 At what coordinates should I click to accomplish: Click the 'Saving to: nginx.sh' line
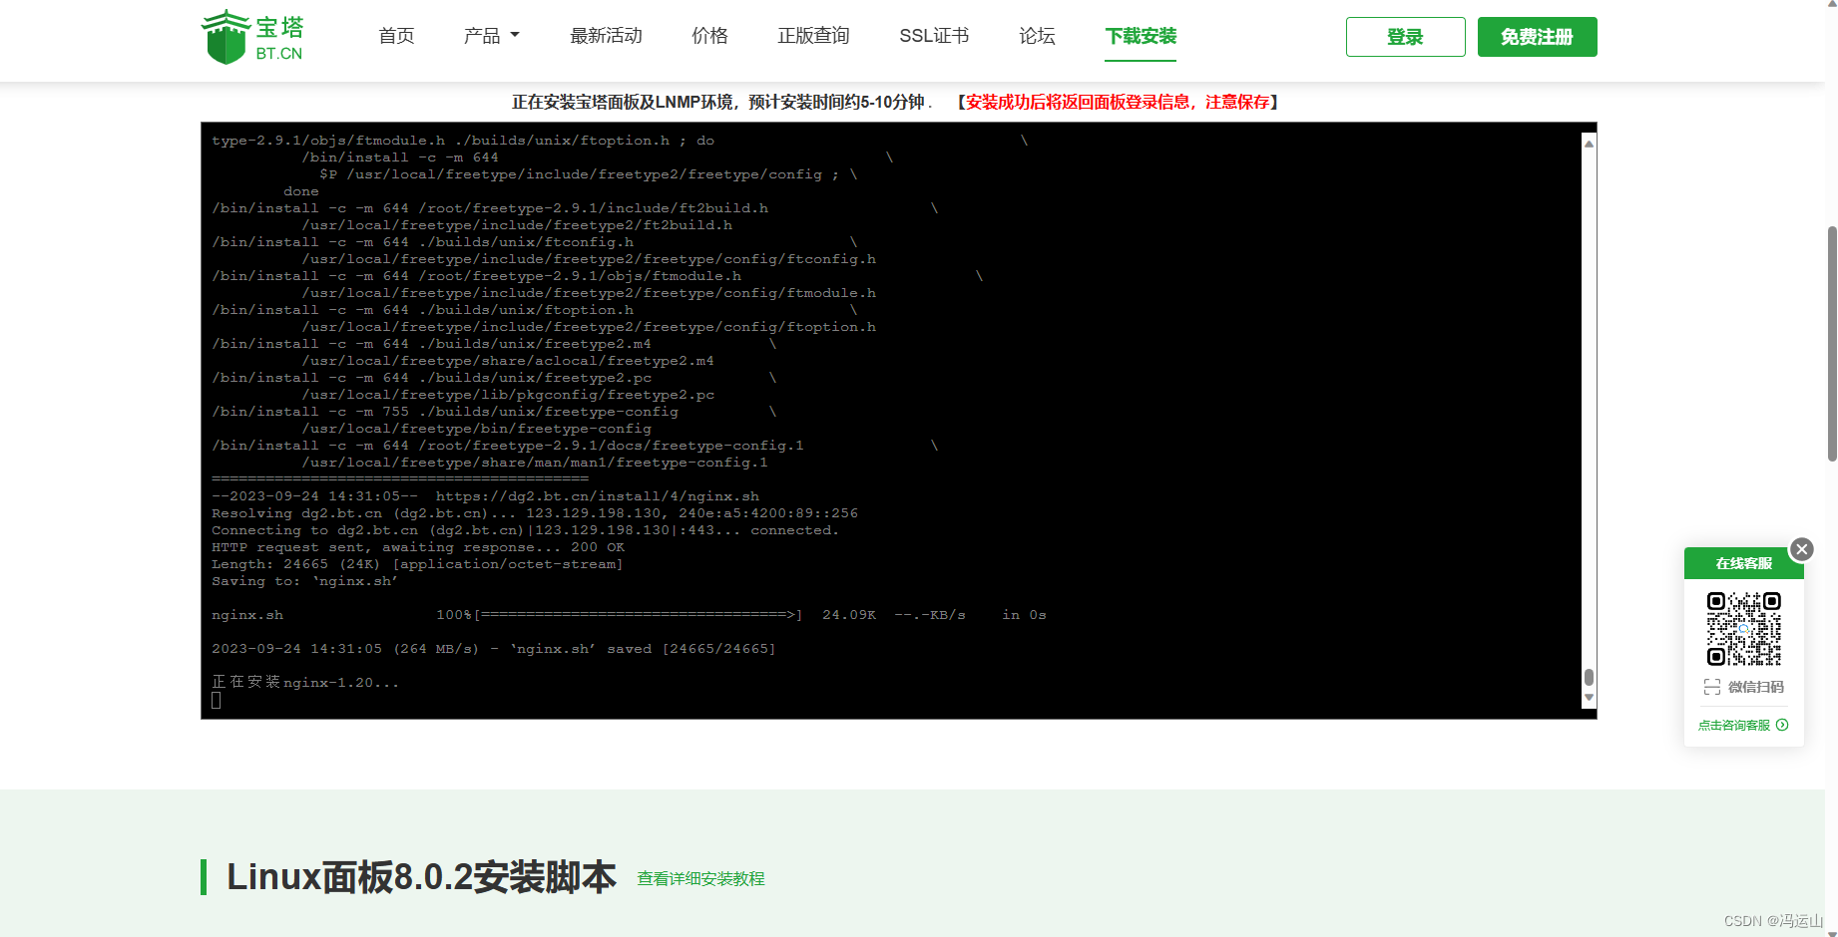tap(304, 581)
